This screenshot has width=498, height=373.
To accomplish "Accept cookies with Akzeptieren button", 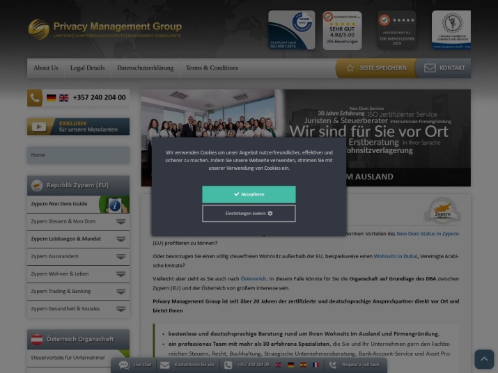I will [x=249, y=194].
